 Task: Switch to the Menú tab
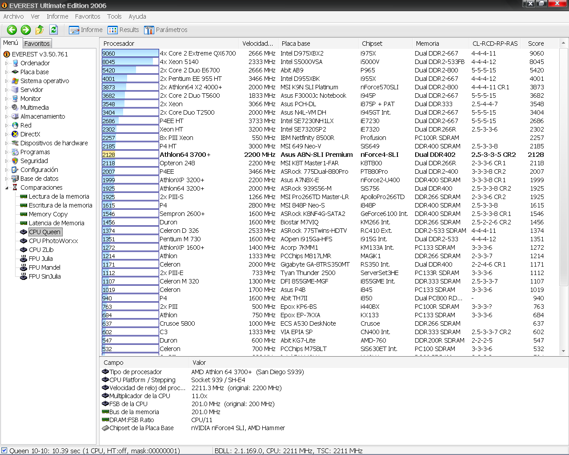point(11,43)
